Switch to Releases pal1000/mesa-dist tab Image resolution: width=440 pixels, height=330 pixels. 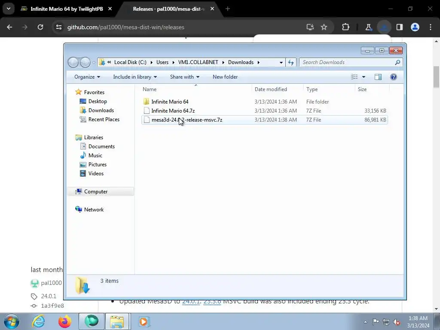[x=168, y=9]
